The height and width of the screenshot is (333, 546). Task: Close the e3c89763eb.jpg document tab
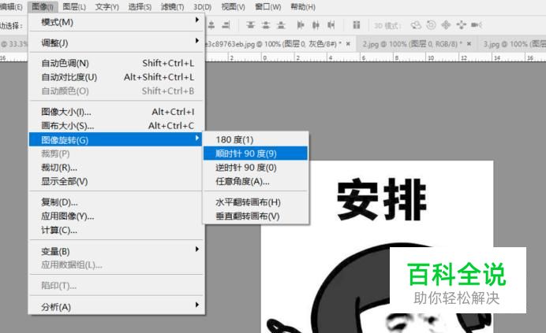(x=348, y=44)
